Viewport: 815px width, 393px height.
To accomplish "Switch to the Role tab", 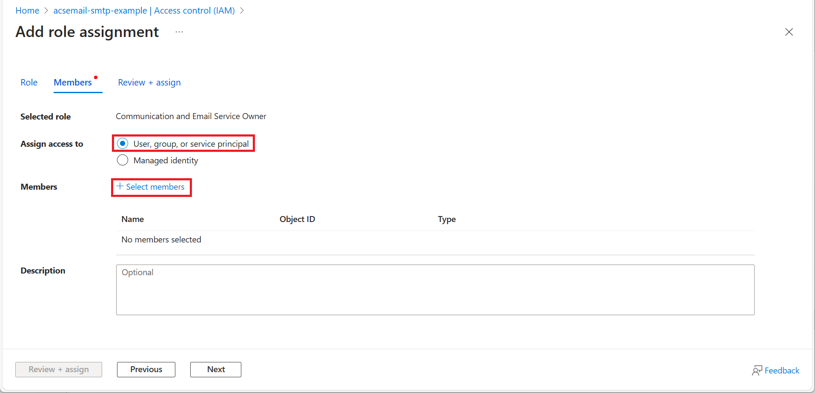I will click(x=29, y=82).
